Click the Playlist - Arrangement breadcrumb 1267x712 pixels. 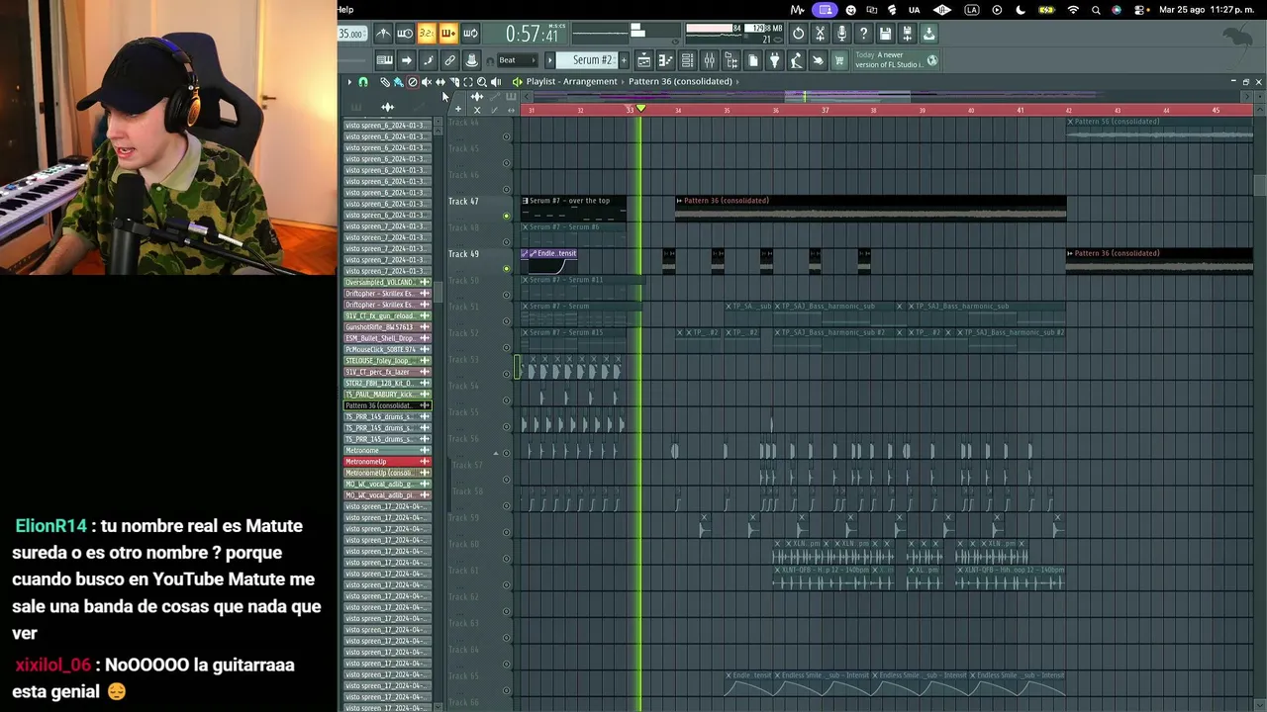tap(571, 82)
